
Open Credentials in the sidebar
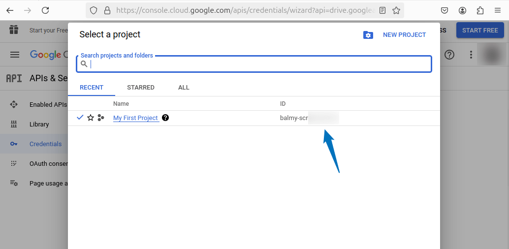45,144
